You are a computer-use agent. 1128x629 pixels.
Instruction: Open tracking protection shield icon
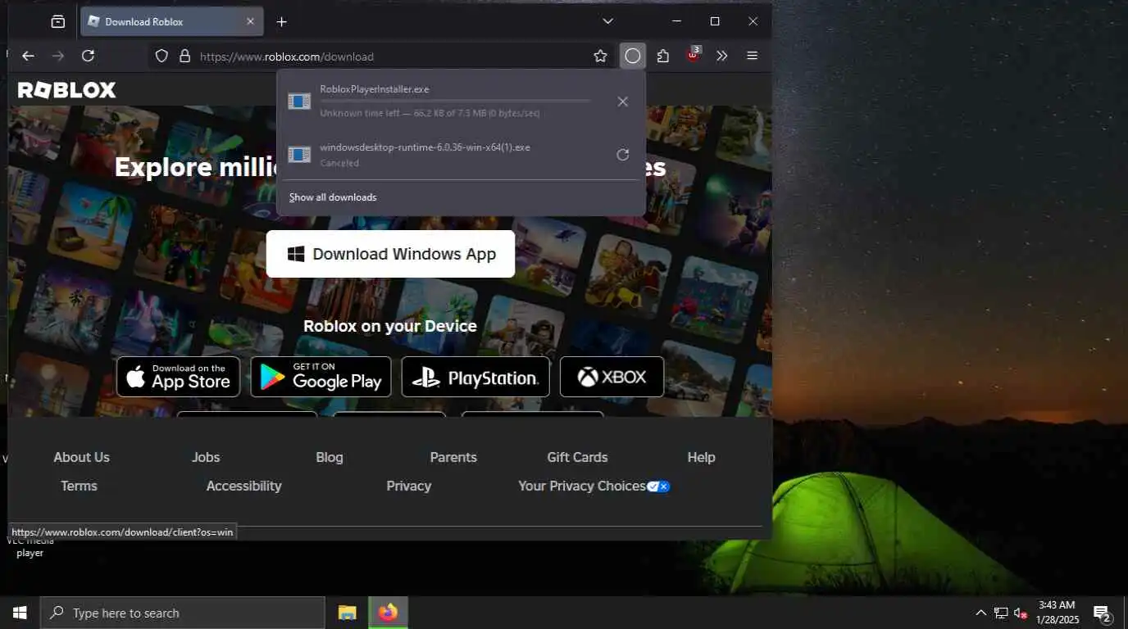161,56
